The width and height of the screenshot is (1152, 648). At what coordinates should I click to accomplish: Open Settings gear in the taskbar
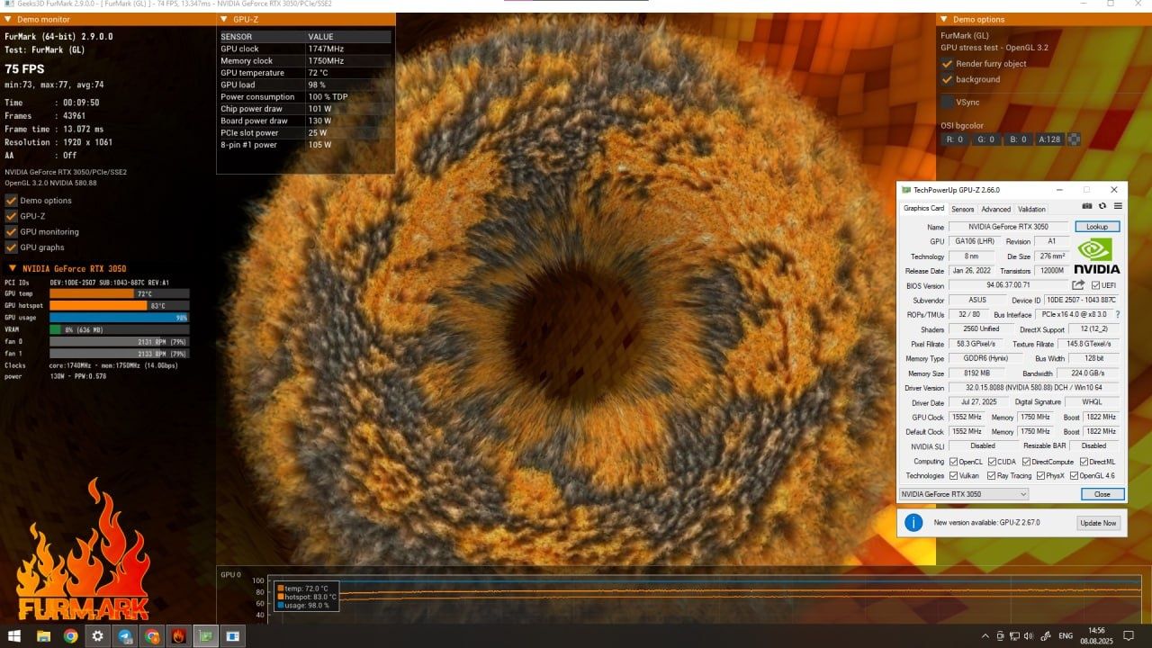pyautogui.click(x=97, y=636)
